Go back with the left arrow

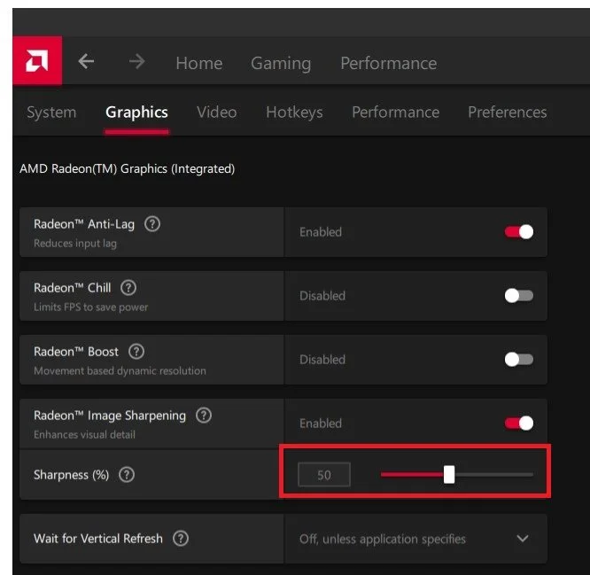(x=86, y=61)
